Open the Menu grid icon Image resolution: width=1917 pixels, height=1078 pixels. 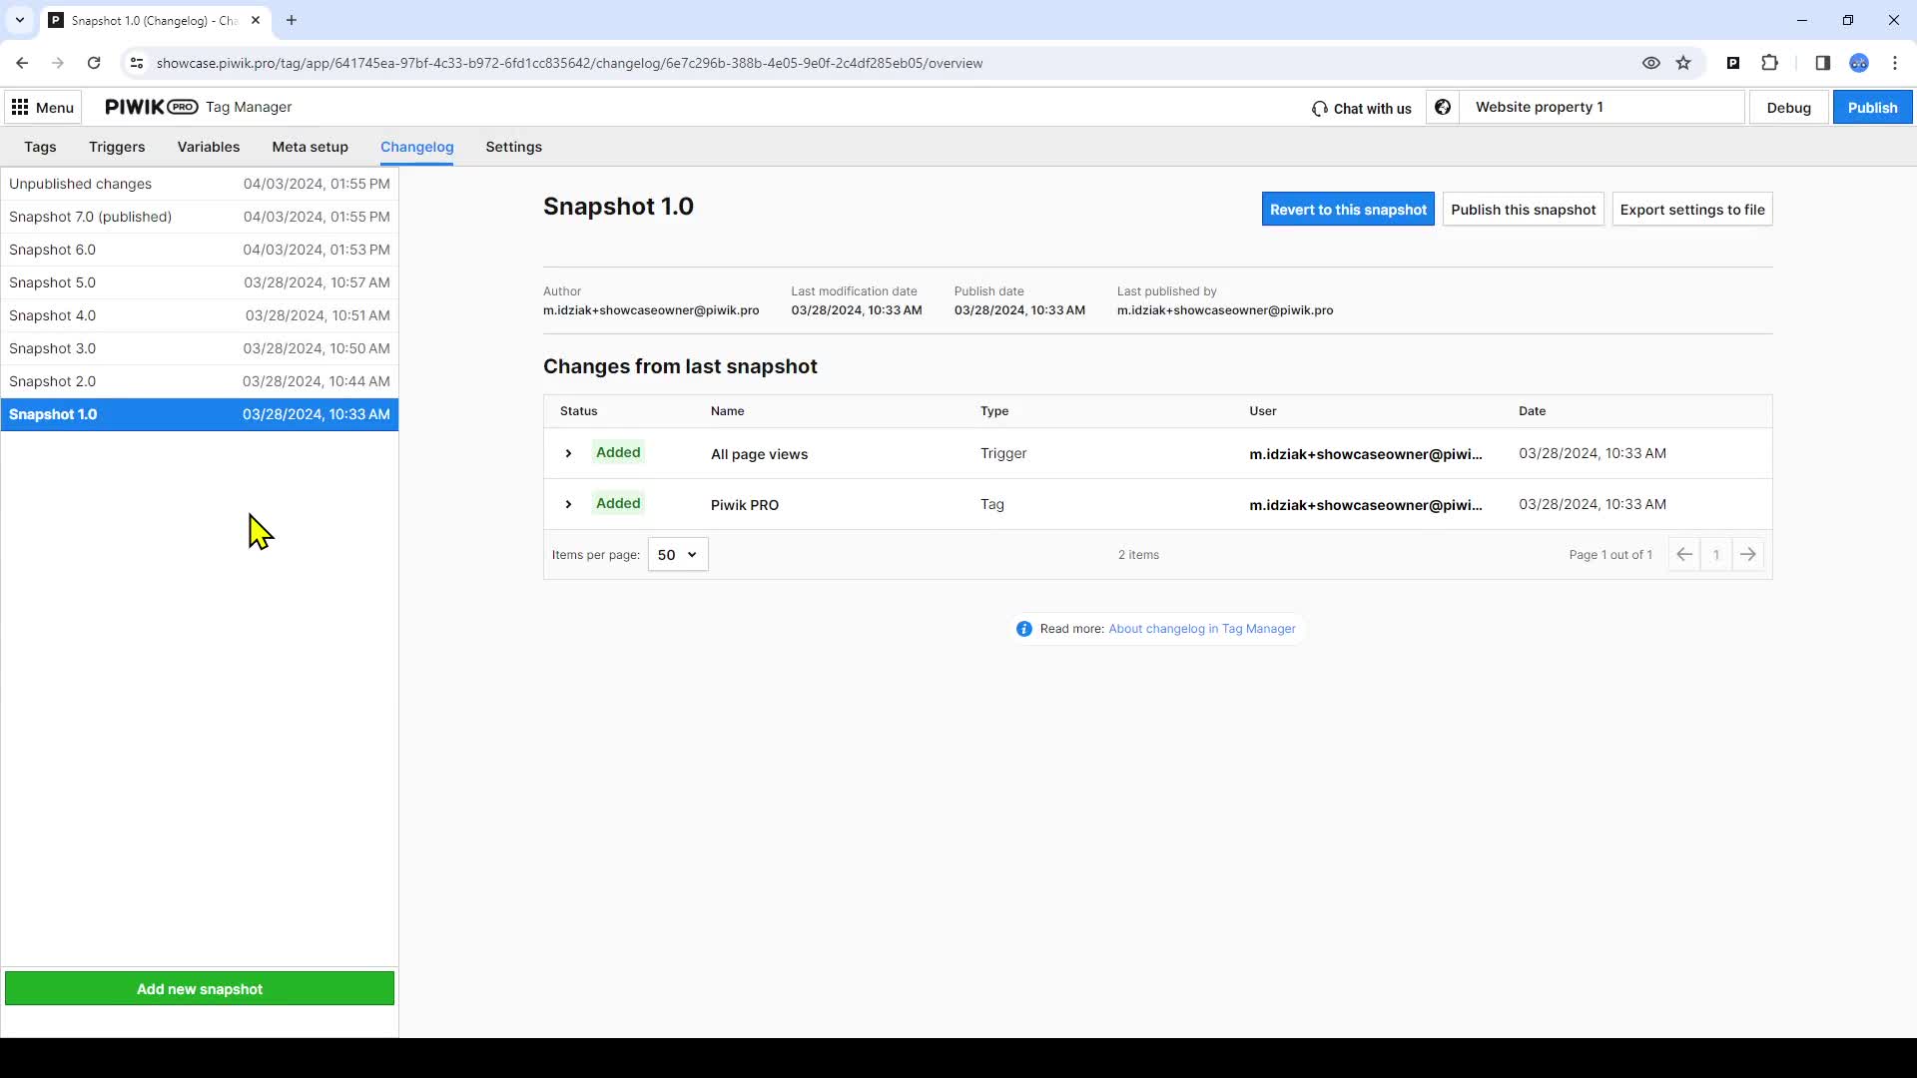[20, 107]
